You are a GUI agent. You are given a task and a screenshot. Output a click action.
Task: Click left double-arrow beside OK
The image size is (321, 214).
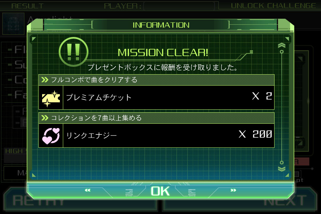(88, 190)
